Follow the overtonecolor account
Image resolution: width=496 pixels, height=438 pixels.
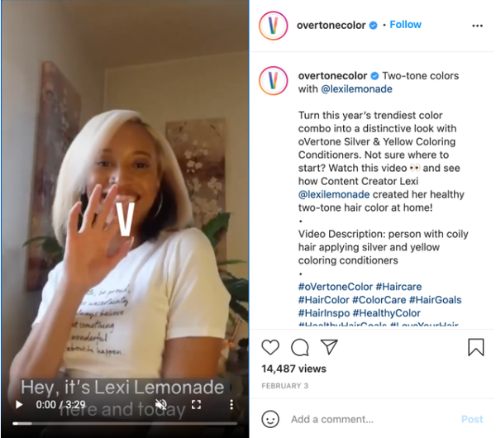coord(405,25)
